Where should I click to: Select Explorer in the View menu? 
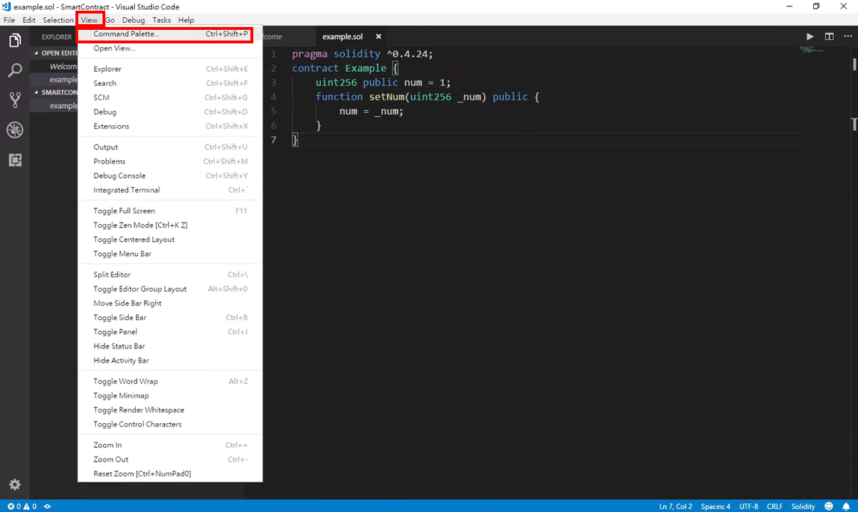coord(170,69)
